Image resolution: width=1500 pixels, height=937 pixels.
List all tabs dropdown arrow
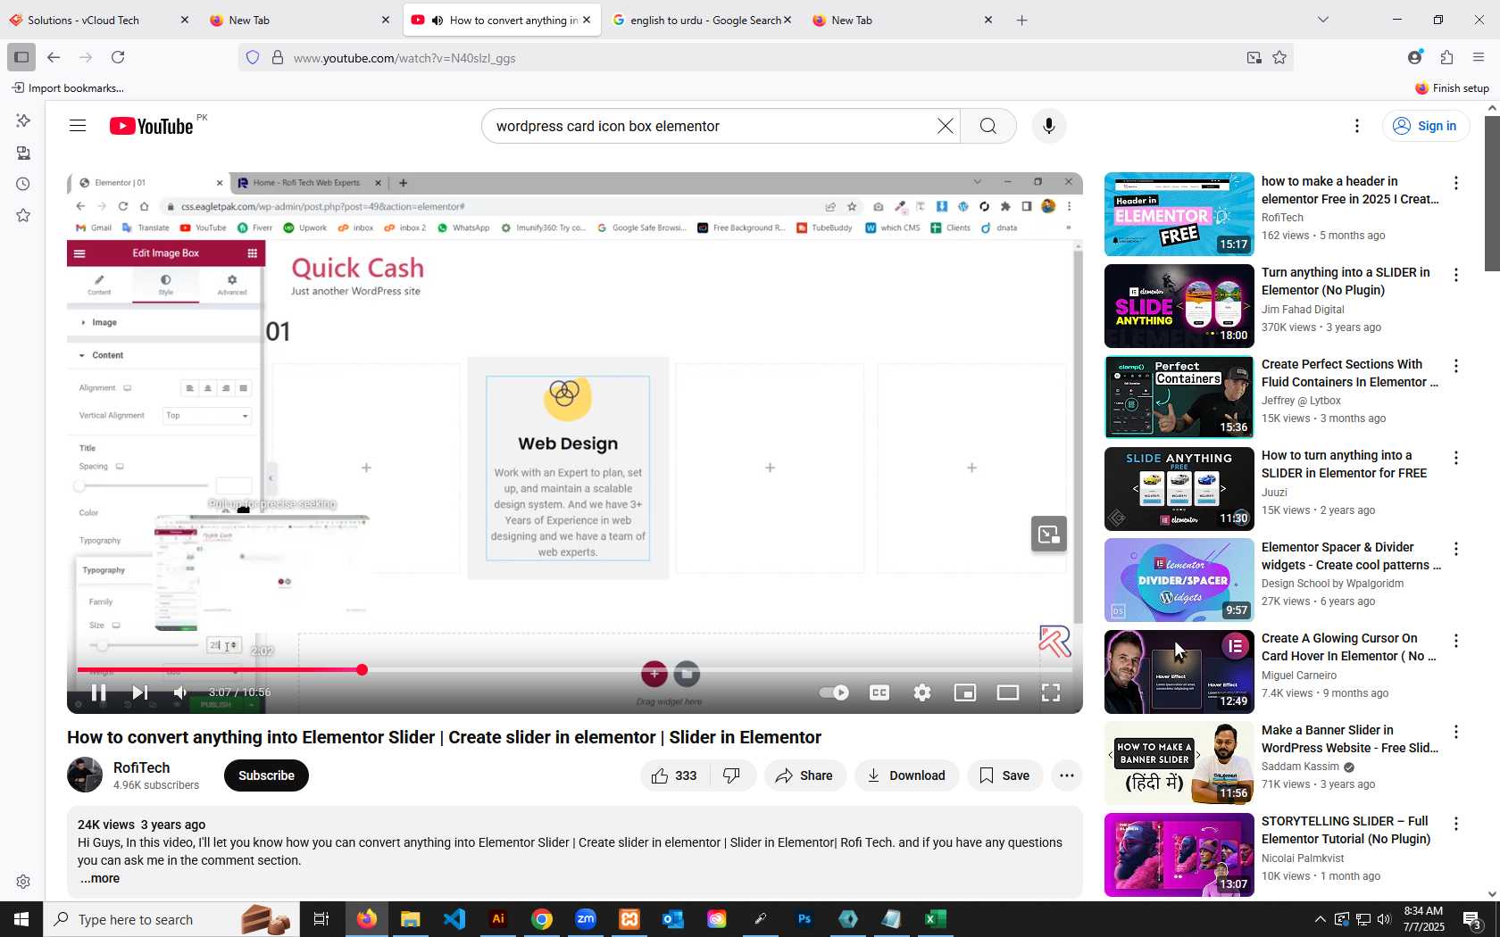(x=1323, y=20)
